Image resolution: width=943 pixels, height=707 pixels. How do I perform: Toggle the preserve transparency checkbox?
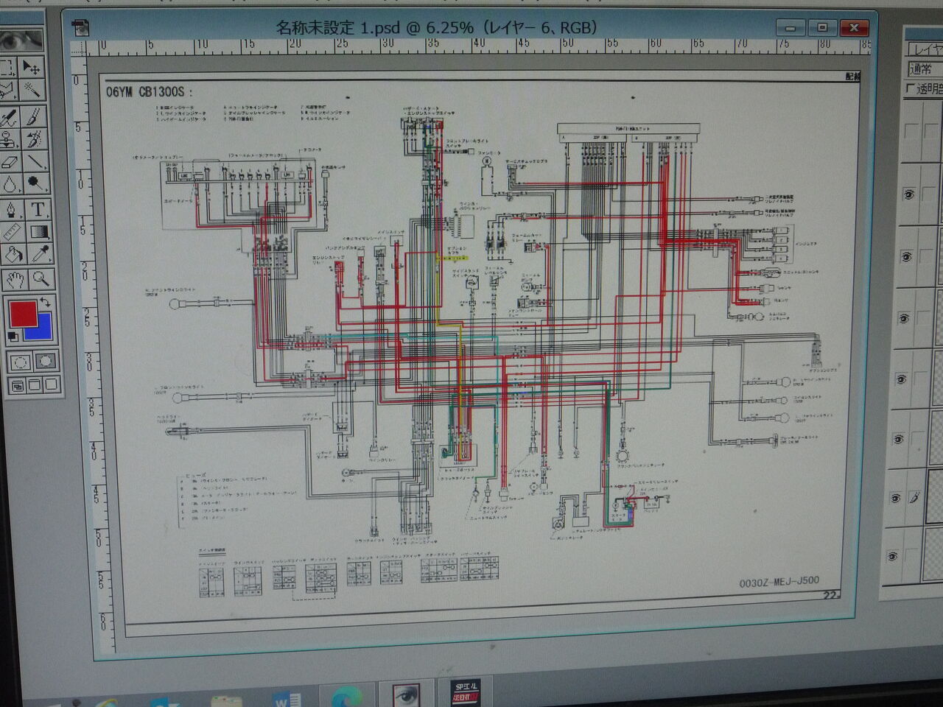(910, 89)
